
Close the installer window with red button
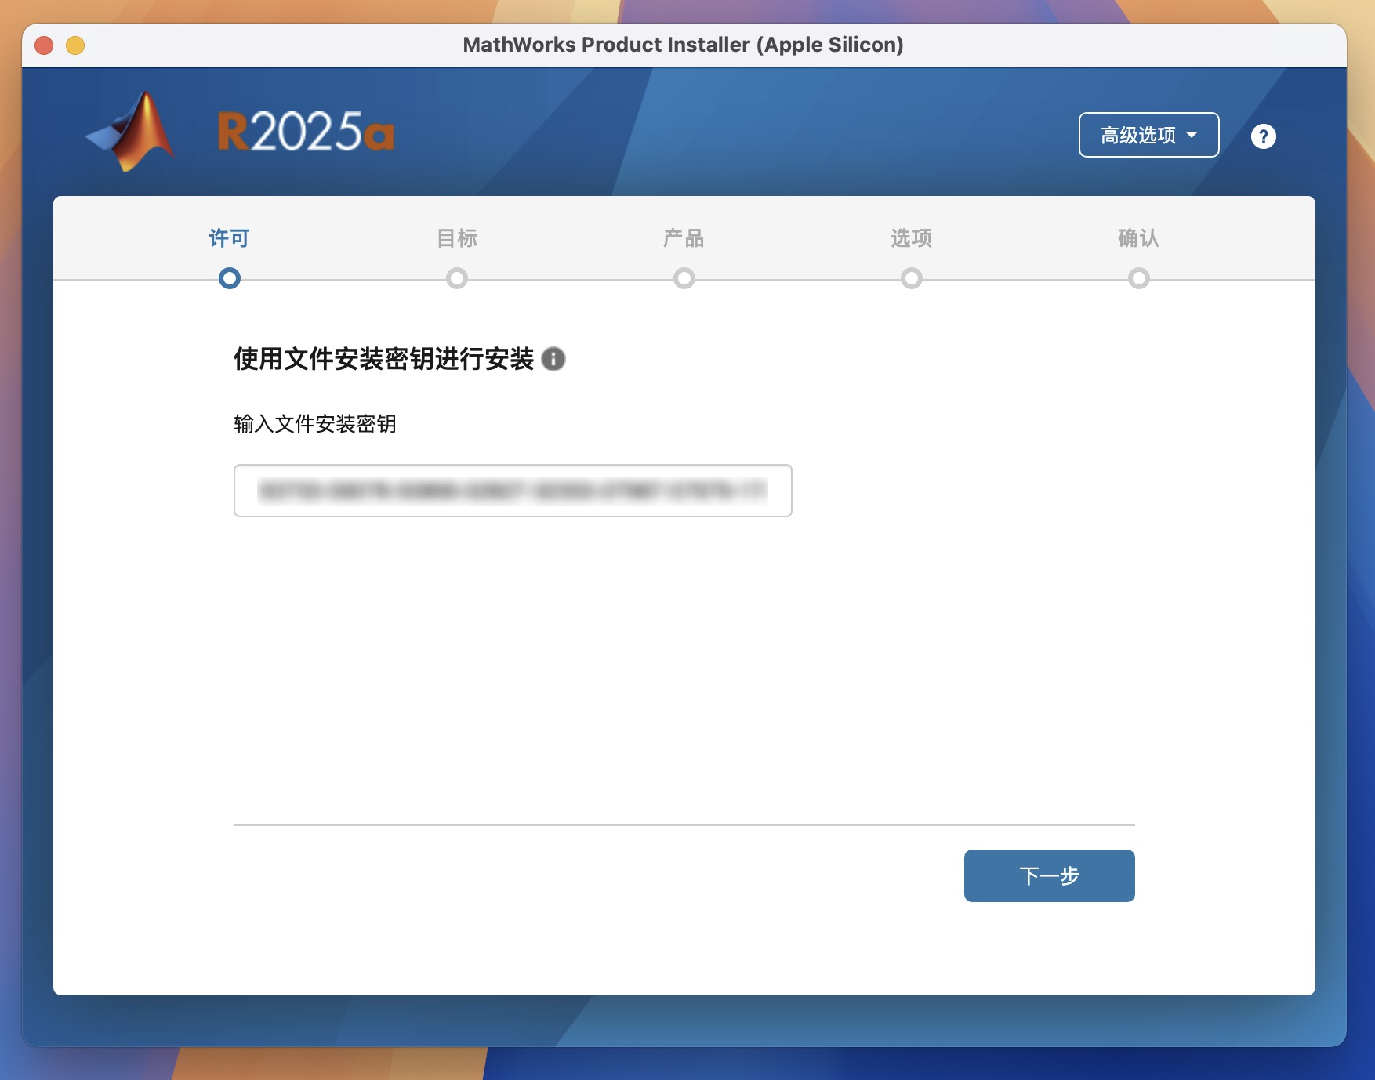[44, 45]
